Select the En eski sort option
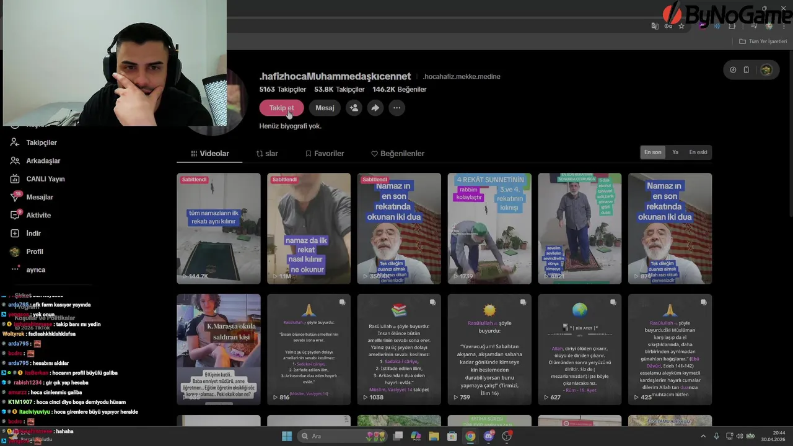 [x=698, y=152]
